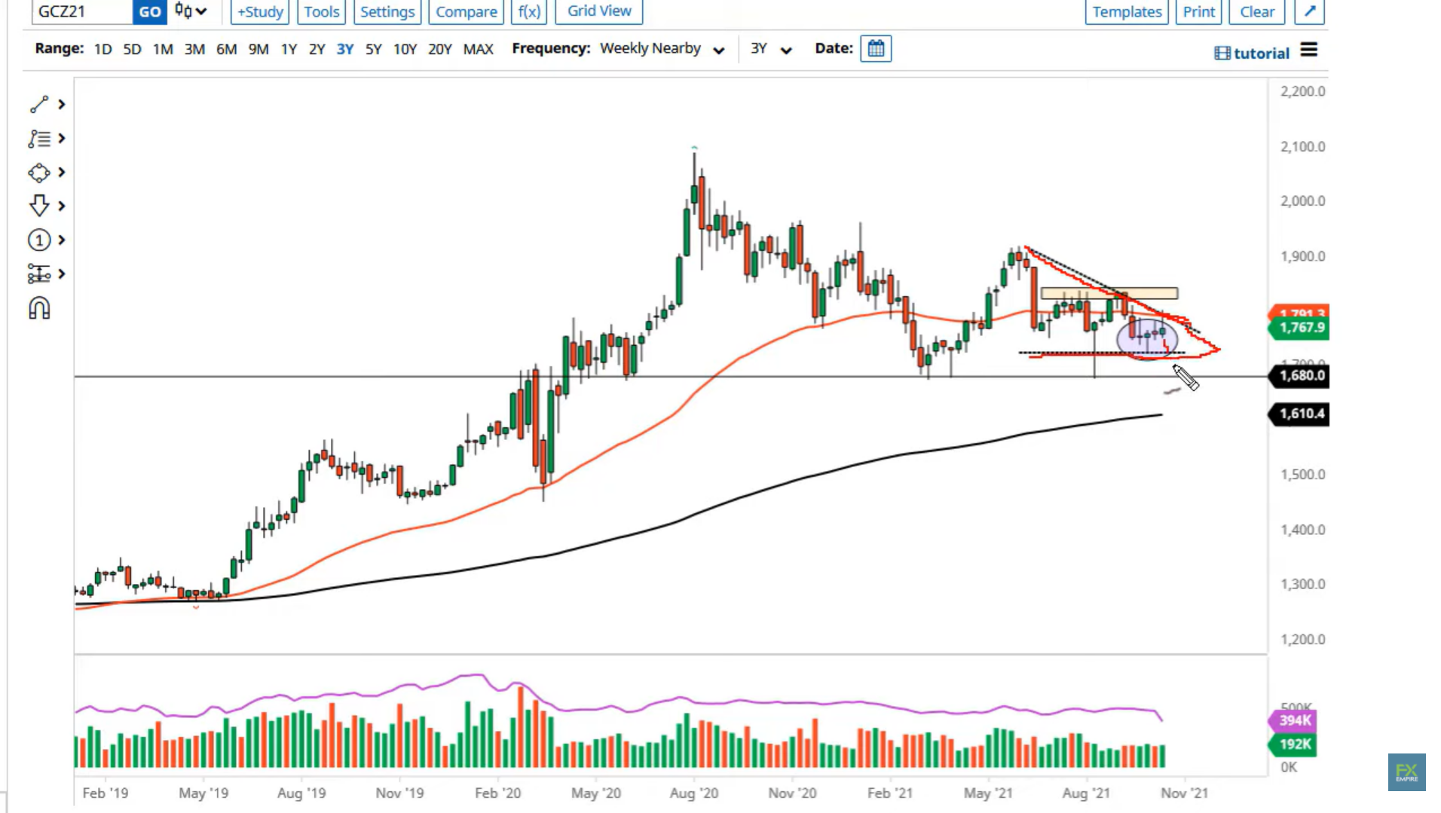
Task: Click the f(x) button
Action: (x=529, y=11)
